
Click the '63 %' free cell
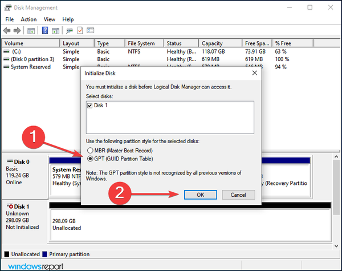[280, 51]
